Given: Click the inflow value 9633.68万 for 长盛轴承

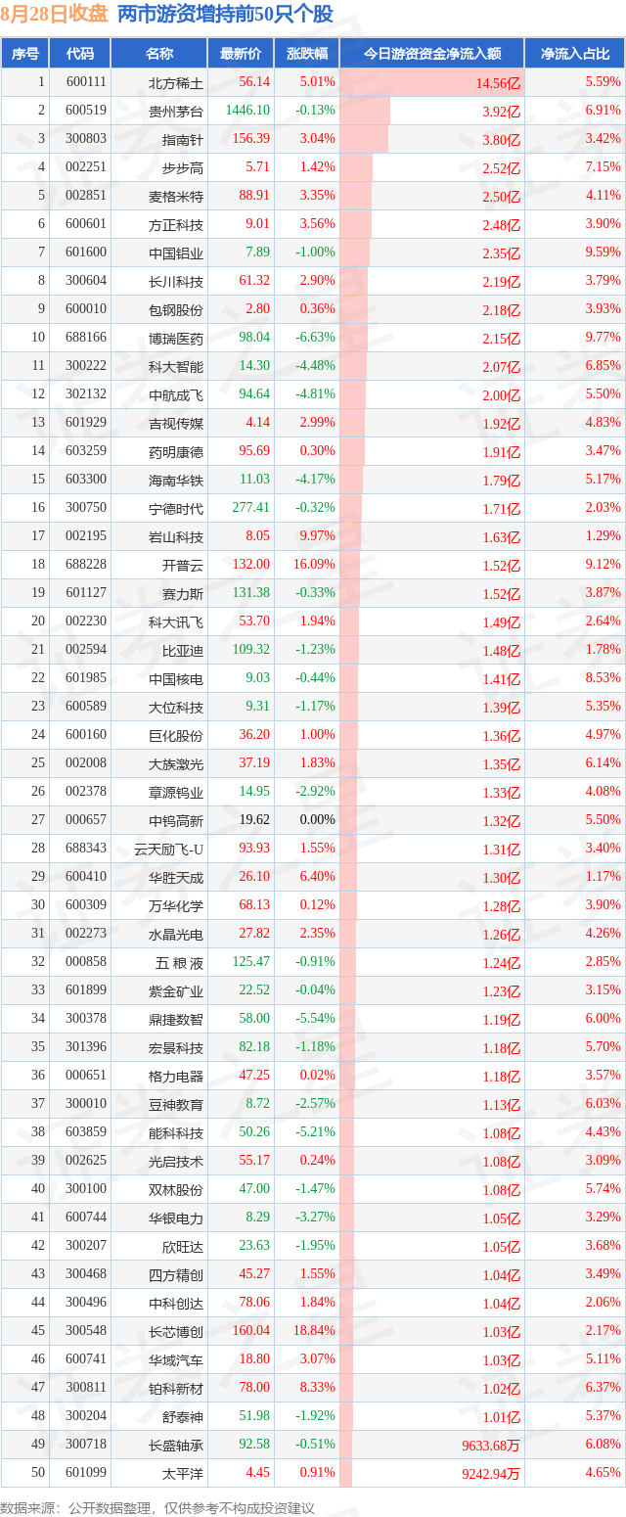Looking at the screenshot, I should (x=491, y=1446).
